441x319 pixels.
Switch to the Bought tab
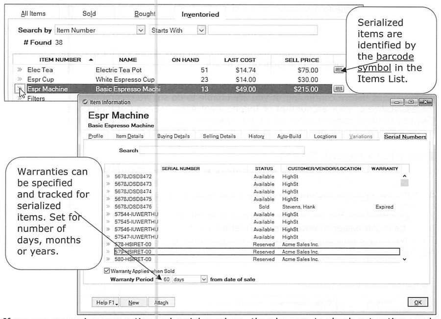[145, 14]
